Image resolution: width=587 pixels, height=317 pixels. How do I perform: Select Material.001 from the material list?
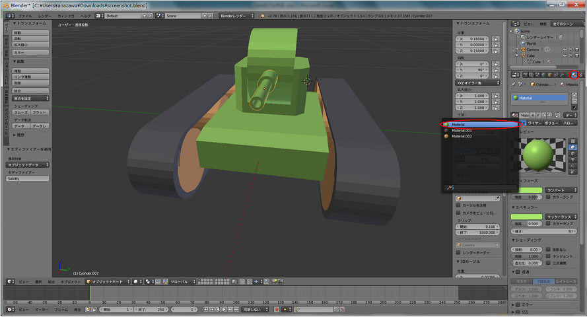tap(462, 130)
